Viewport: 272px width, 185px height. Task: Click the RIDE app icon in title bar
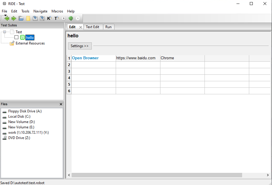tap(4, 4)
